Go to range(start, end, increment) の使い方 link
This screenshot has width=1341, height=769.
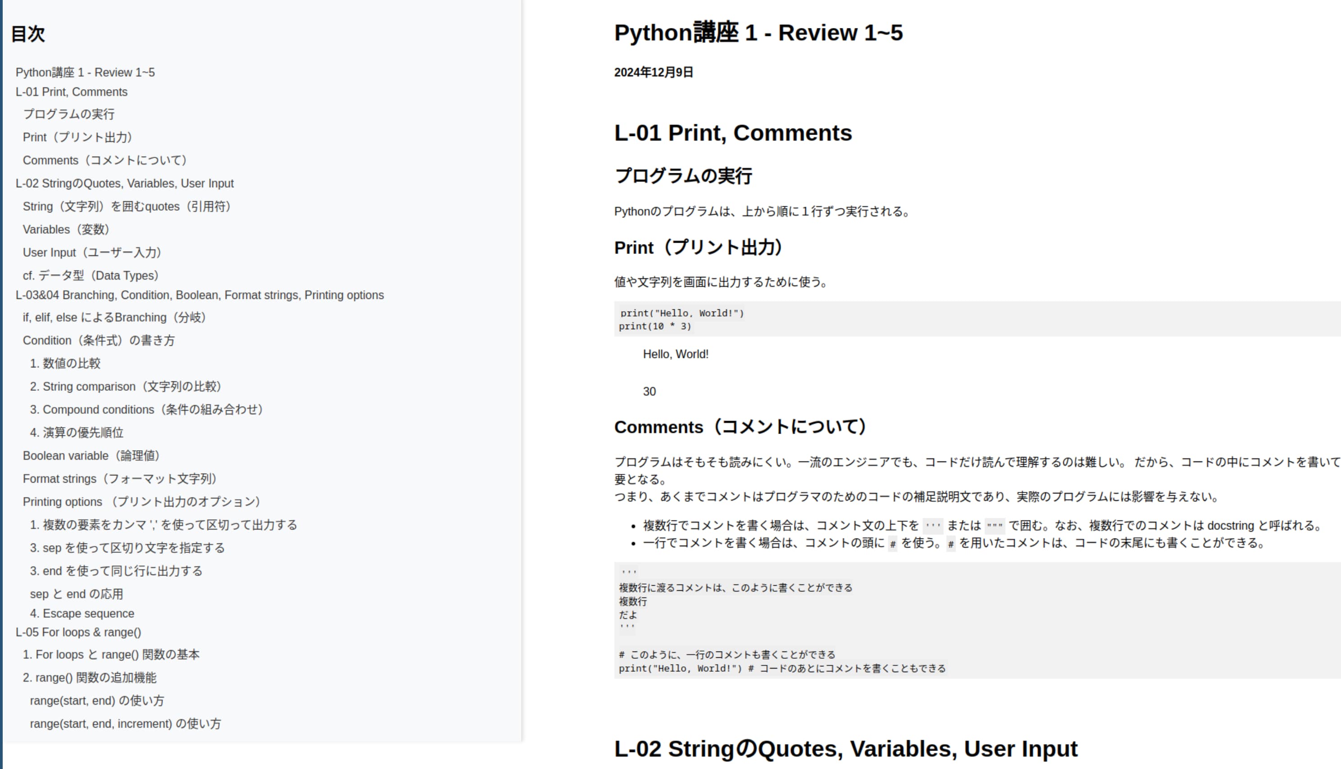tap(125, 724)
